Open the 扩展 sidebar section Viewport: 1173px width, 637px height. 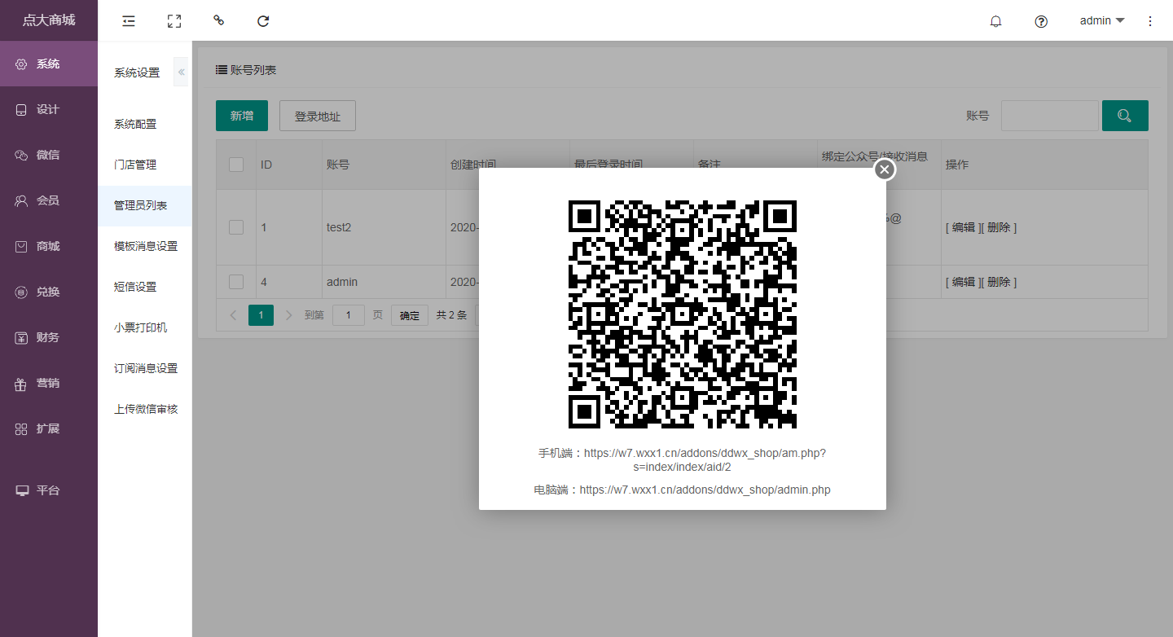coord(49,428)
